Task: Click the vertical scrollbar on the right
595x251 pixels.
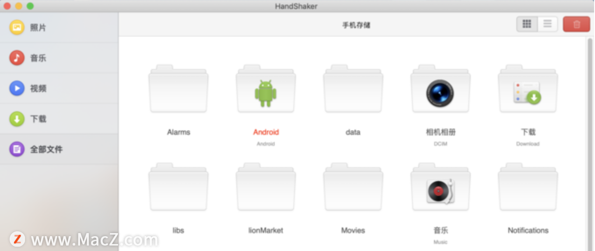Action: 590,144
